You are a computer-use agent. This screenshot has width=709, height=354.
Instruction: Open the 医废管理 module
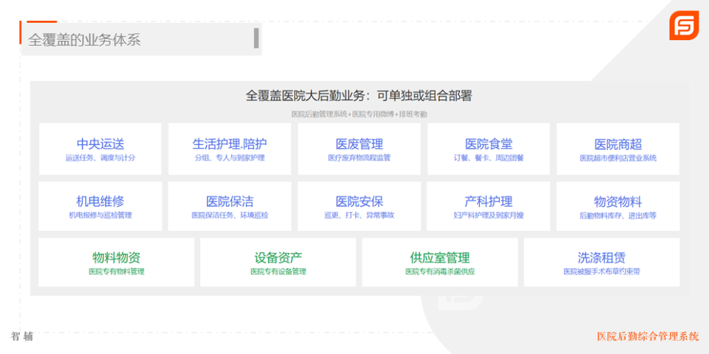point(359,149)
